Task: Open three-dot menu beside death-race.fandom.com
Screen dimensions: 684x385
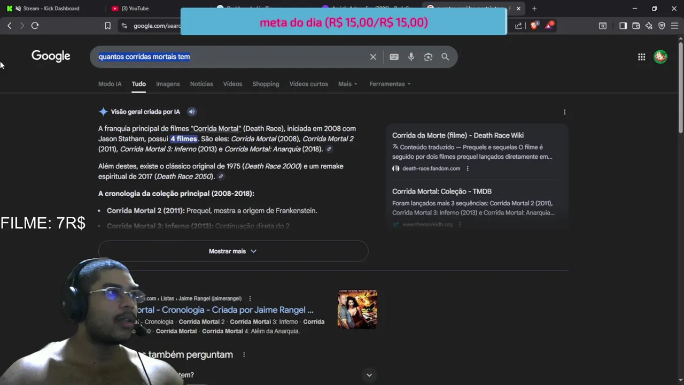Action: (468, 168)
